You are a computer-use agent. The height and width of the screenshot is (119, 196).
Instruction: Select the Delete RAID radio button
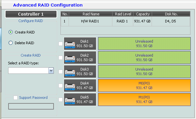(x=11, y=43)
